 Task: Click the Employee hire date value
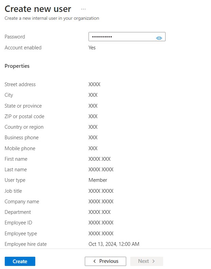click(114, 244)
